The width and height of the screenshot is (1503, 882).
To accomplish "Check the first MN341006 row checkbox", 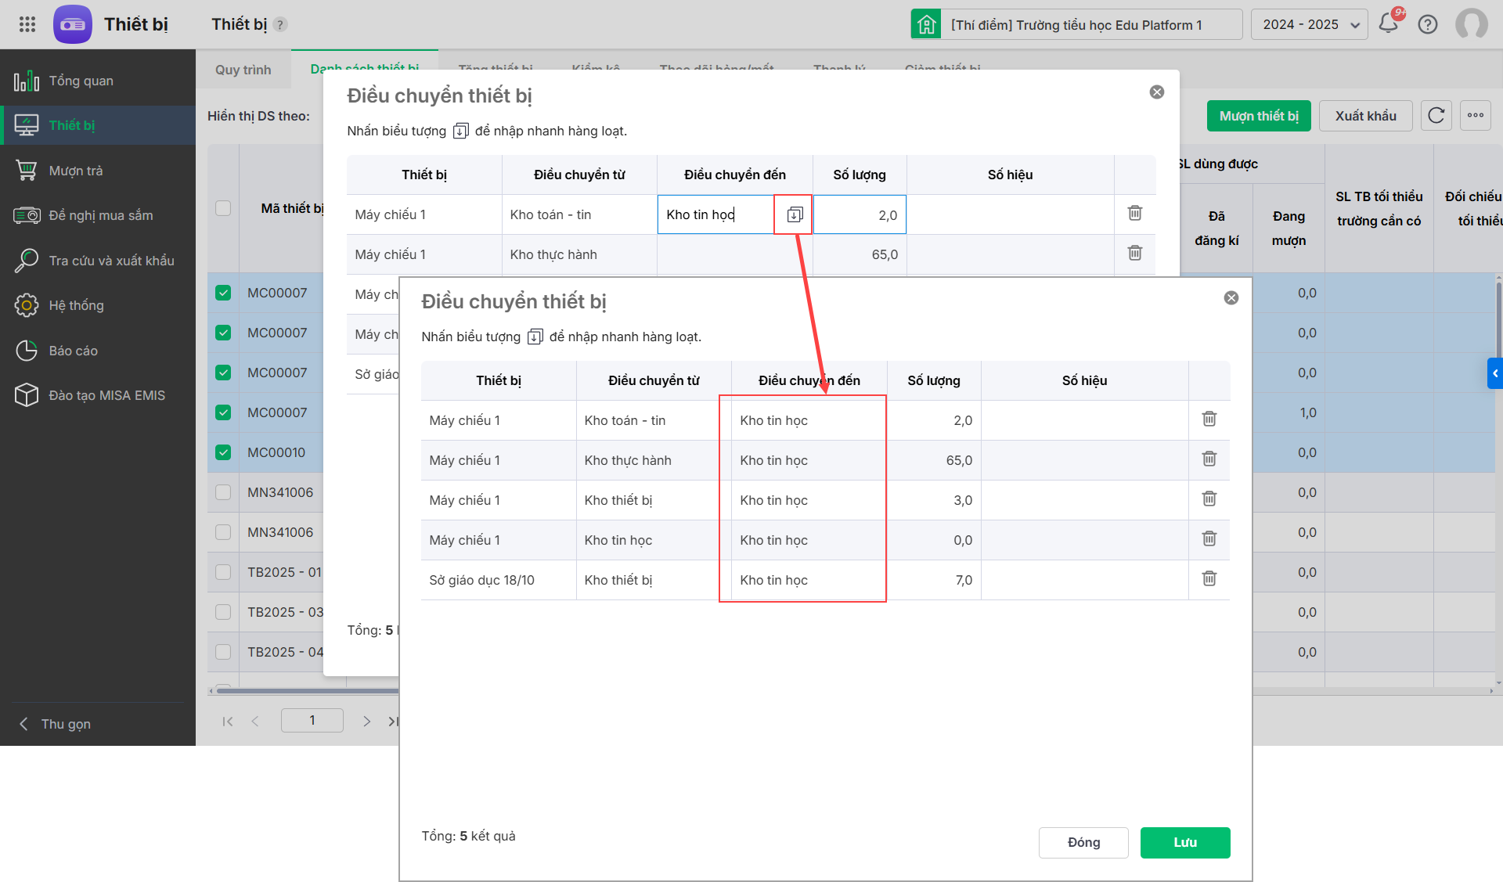I will pos(223,492).
